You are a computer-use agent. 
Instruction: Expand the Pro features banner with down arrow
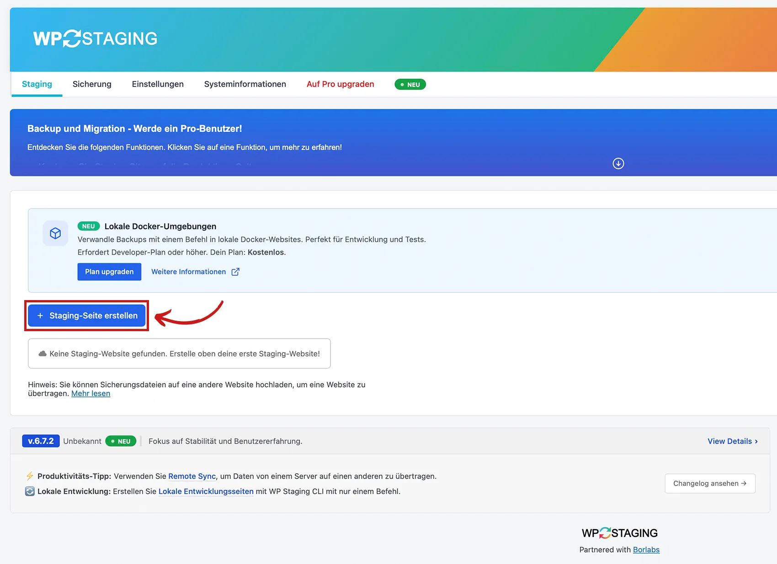(618, 164)
